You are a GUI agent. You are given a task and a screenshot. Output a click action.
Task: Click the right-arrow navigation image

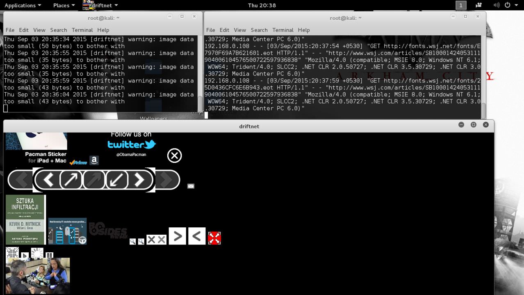(178, 236)
